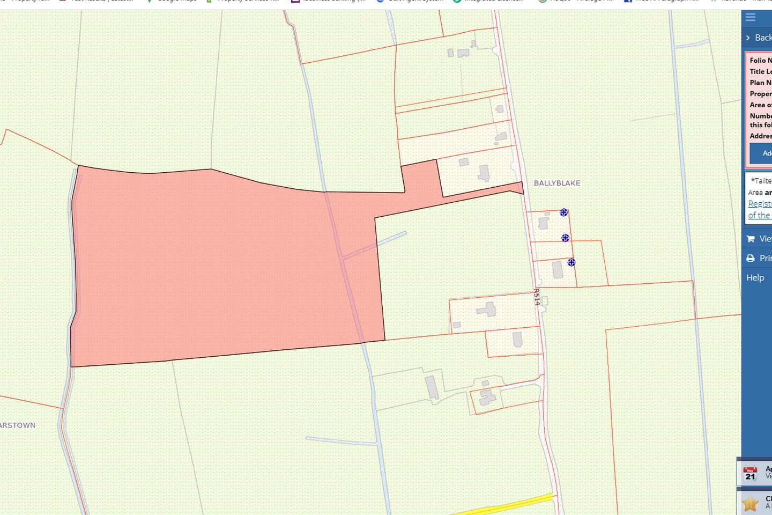Collapse the panel using the Back chevron
The width and height of the screenshot is (772, 515).
tap(748, 38)
